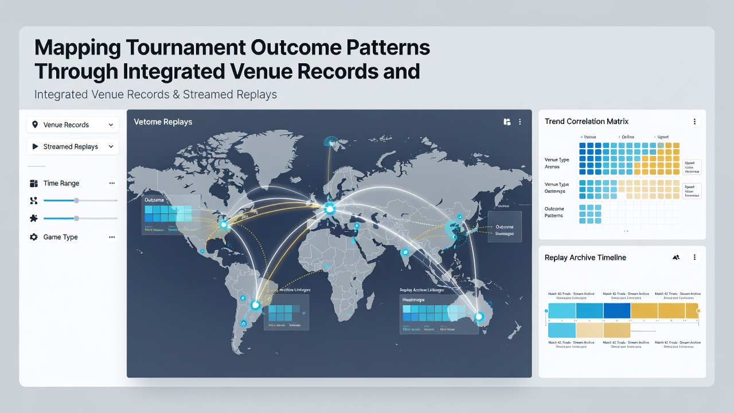Viewport: 734px width, 413px height.
Task: Click the play icon beside Streamed Replays
Action: click(x=35, y=146)
